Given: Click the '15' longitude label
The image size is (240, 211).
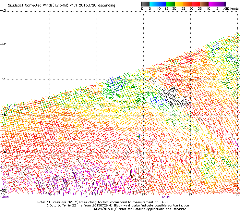Looking at the screenshot, I should point(3,194).
